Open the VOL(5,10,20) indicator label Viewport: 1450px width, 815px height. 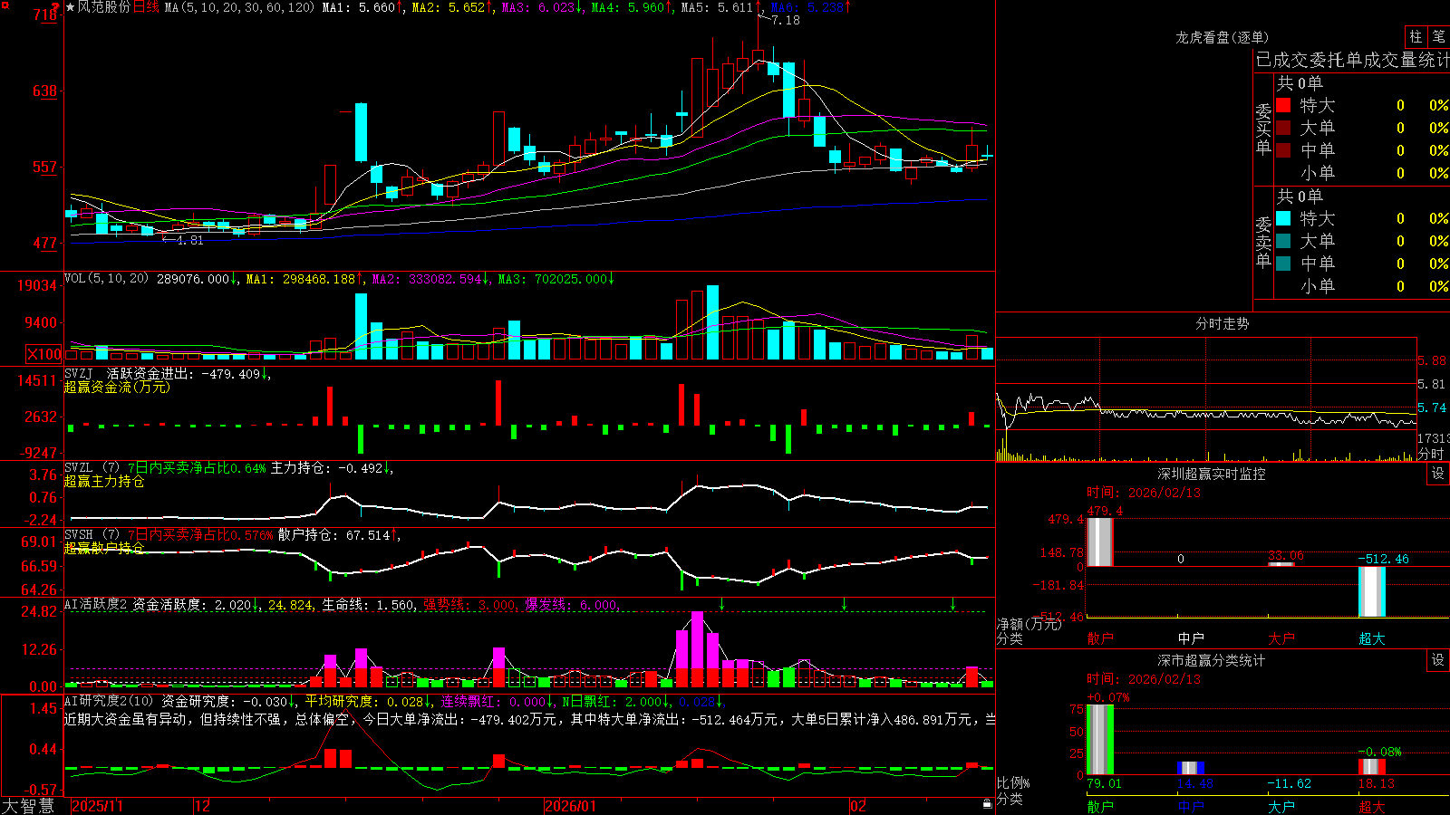coord(106,279)
